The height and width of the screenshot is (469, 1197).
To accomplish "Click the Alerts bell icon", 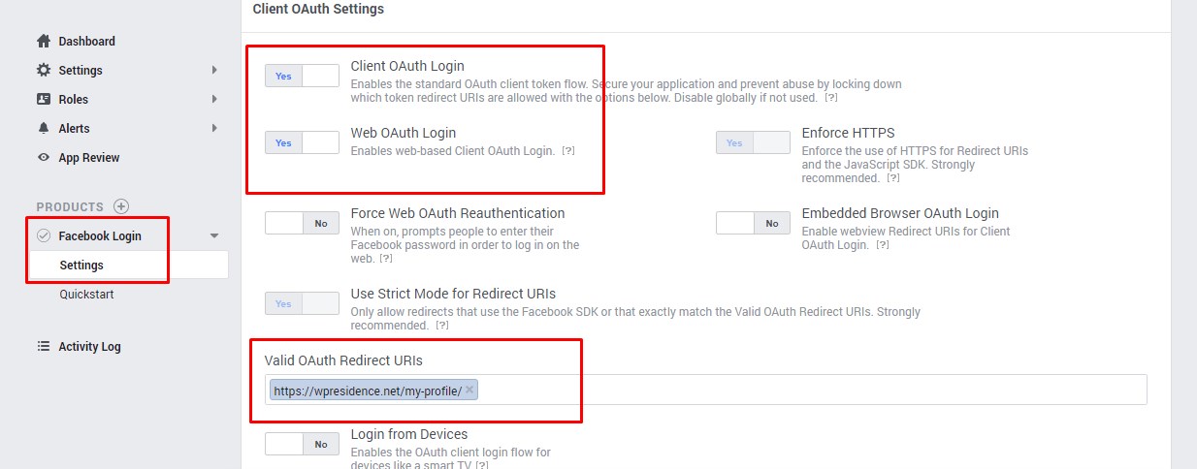I will point(43,128).
